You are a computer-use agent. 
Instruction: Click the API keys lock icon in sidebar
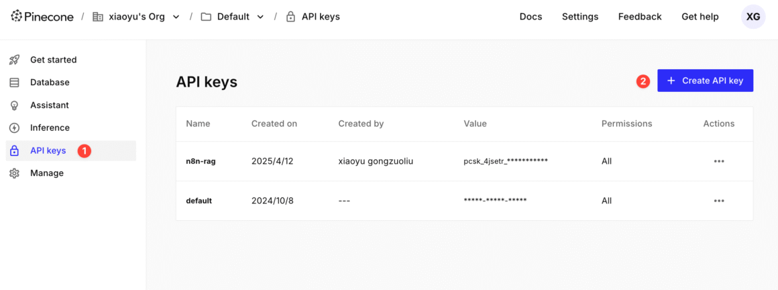[x=14, y=151]
